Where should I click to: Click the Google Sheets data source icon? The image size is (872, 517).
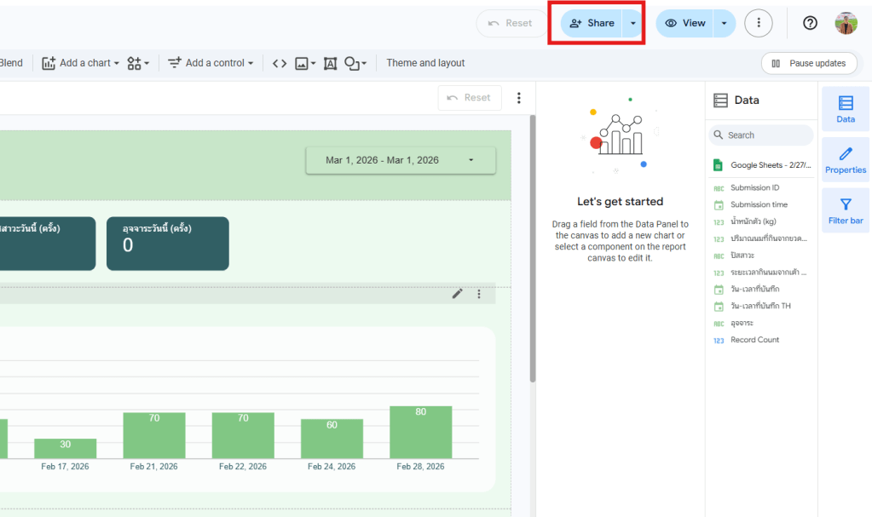(719, 165)
